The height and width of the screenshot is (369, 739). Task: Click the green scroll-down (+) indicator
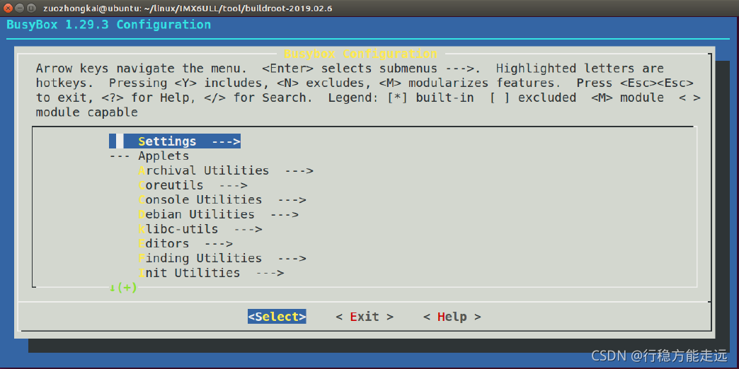pyautogui.click(x=123, y=287)
